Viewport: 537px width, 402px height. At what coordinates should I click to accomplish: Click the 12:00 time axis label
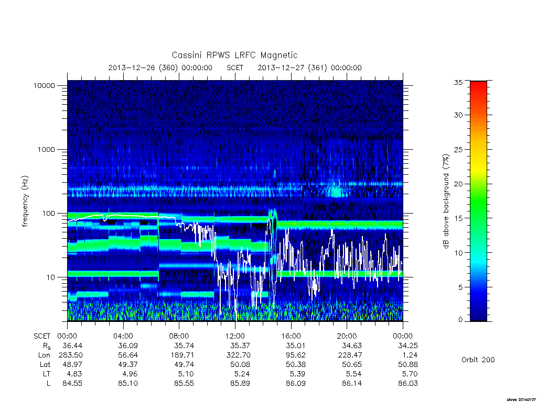tap(235, 336)
